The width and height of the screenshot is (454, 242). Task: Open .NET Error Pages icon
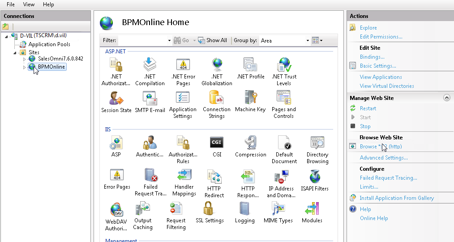pyautogui.click(x=183, y=71)
